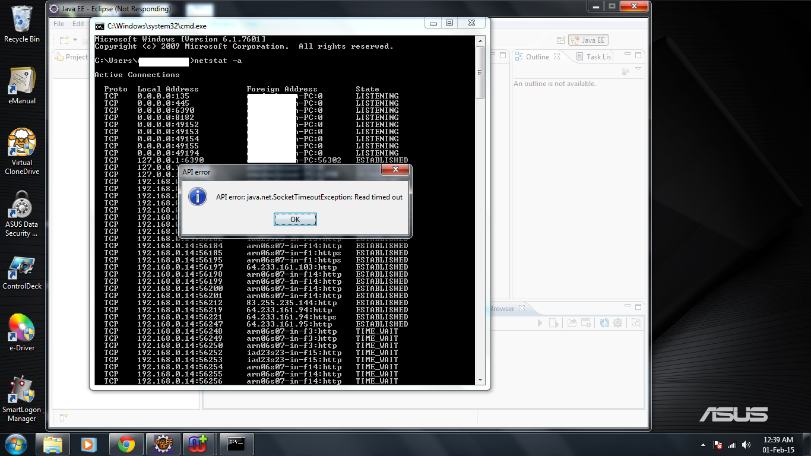This screenshot has width=811, height=456.
Task: Show hidden system tray icons arrow
Action: (704, 445)
